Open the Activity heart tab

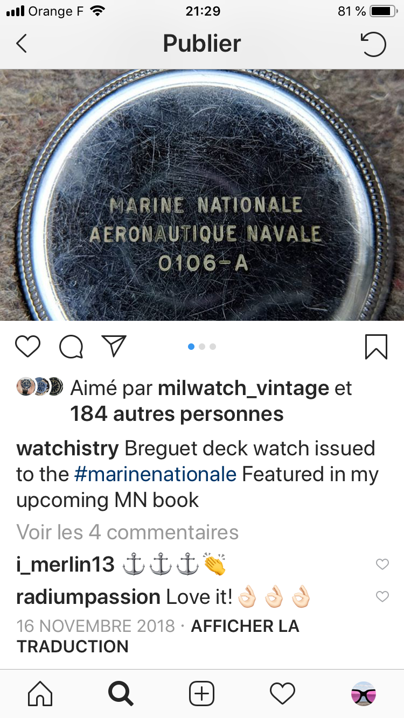click(282, 694)
